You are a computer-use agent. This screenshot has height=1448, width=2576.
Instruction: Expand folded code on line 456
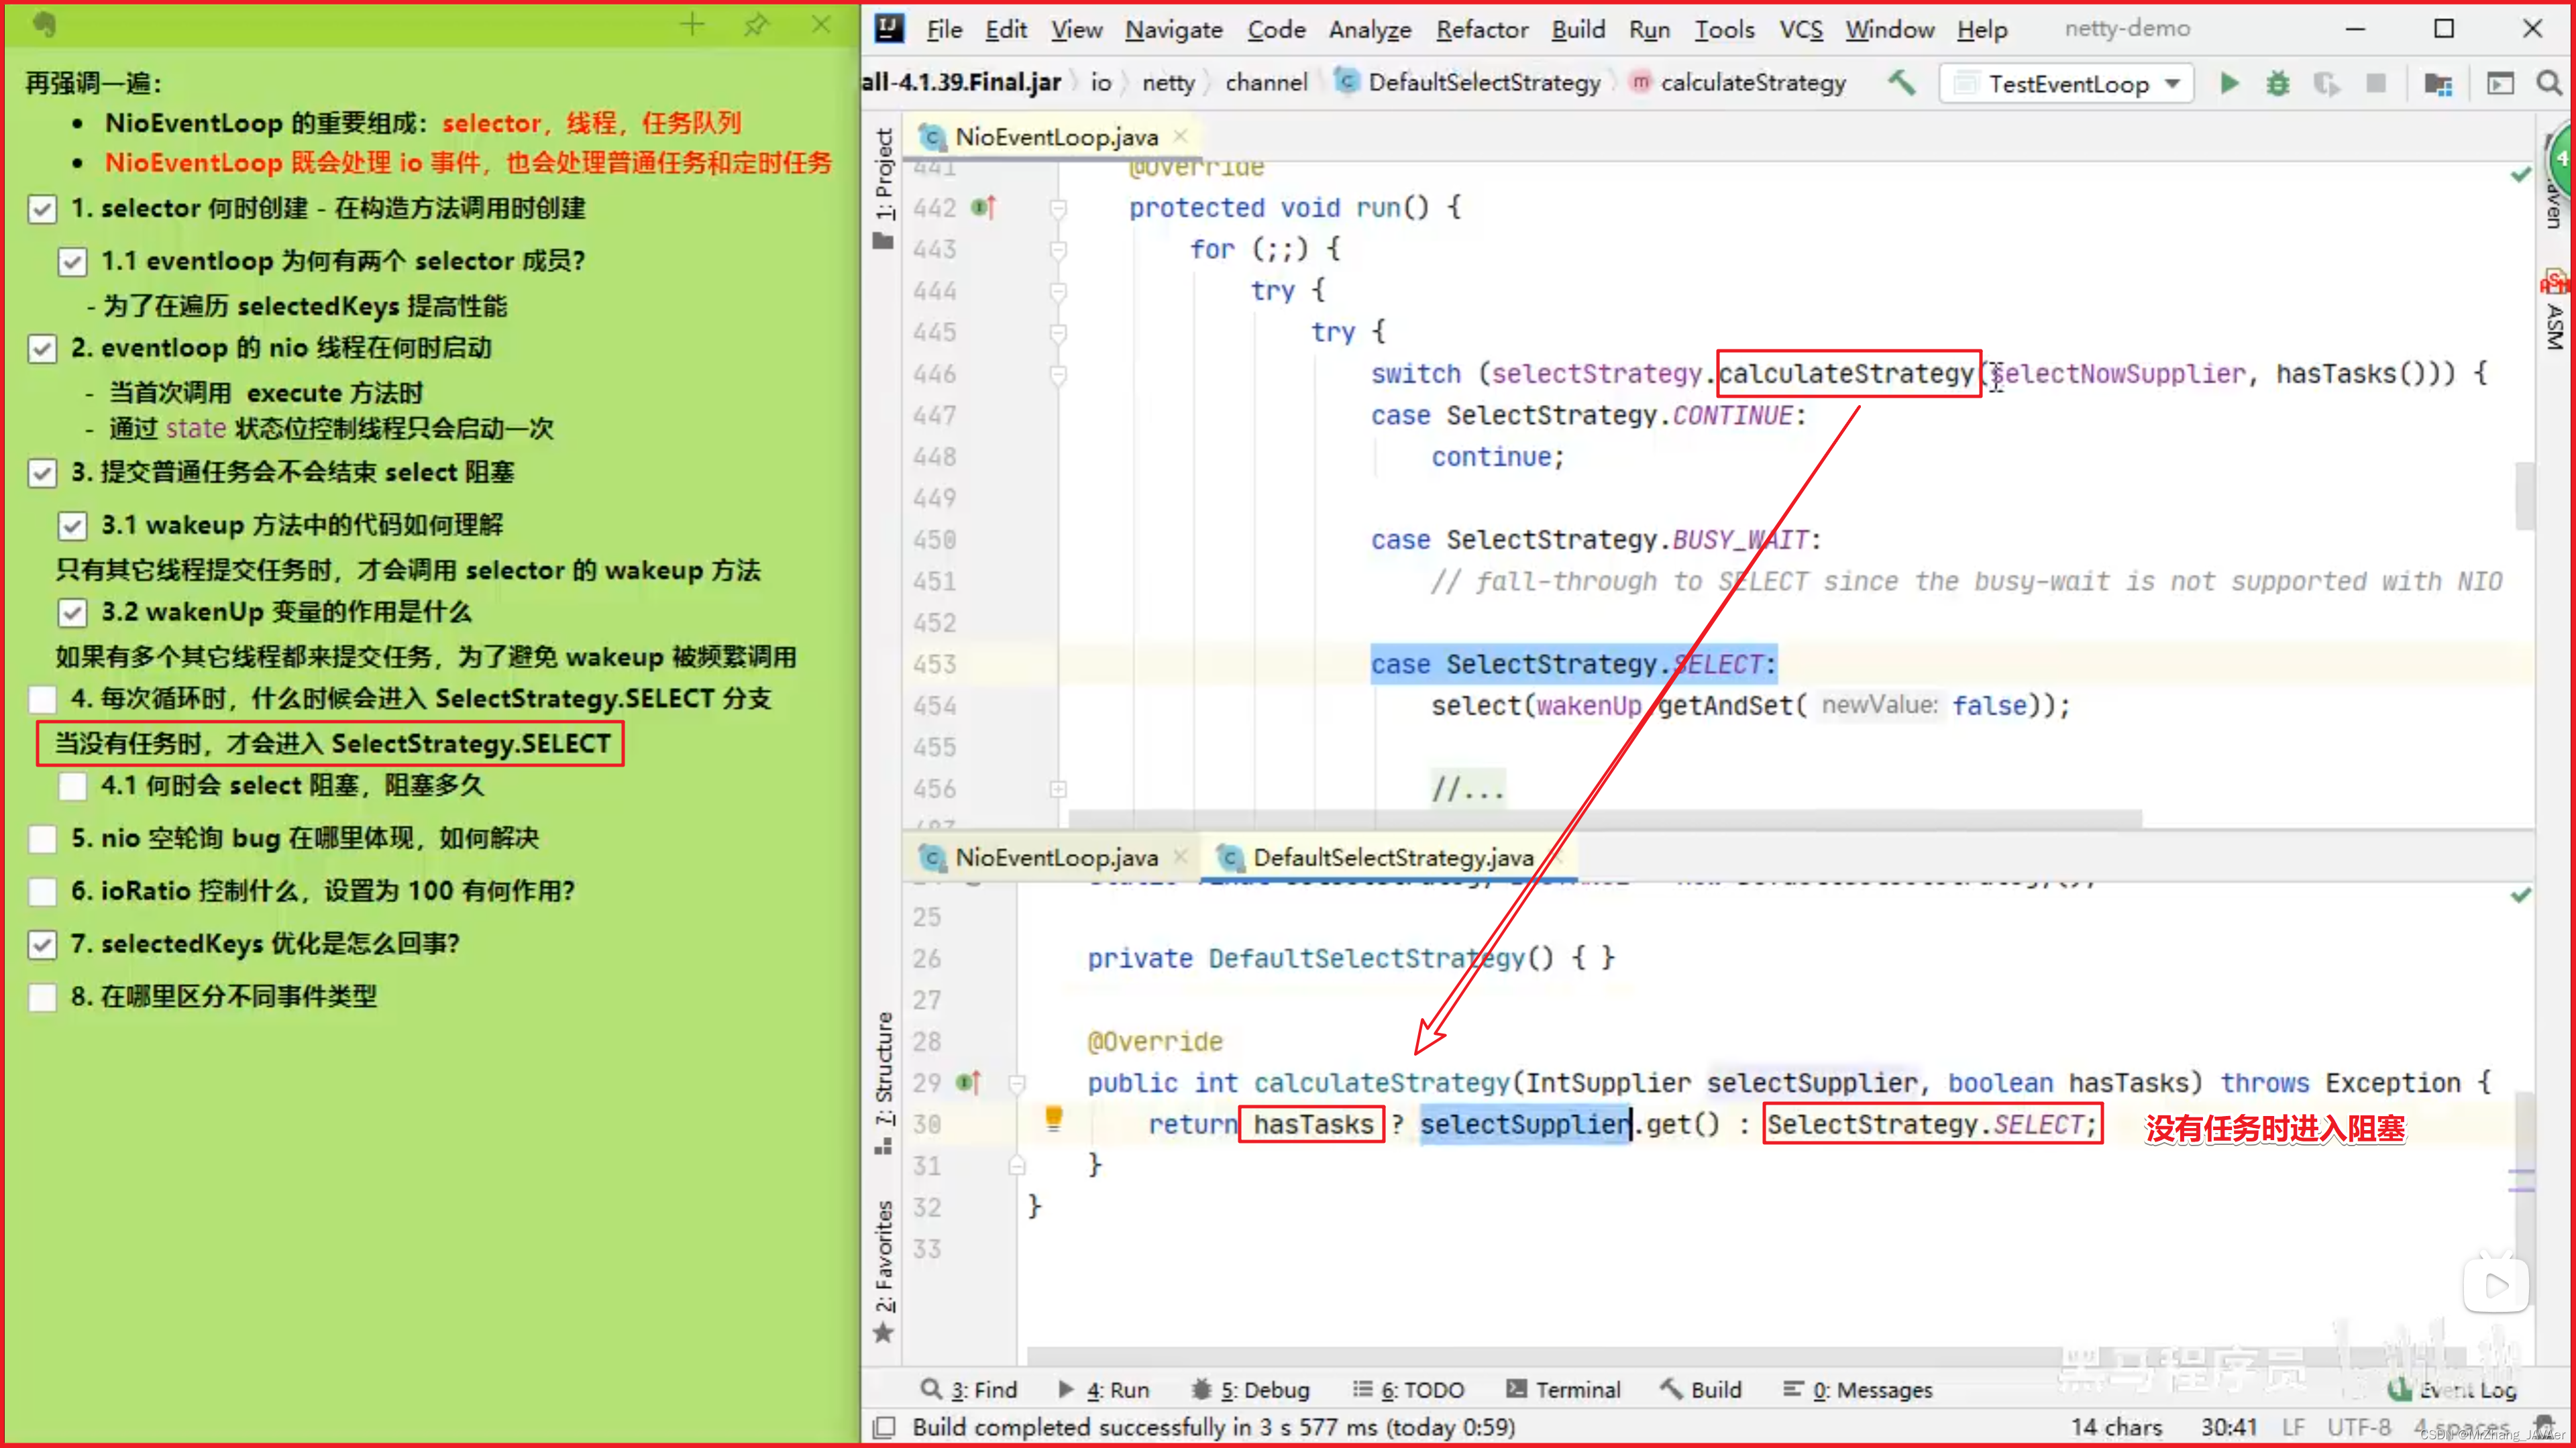point(1058,789)
